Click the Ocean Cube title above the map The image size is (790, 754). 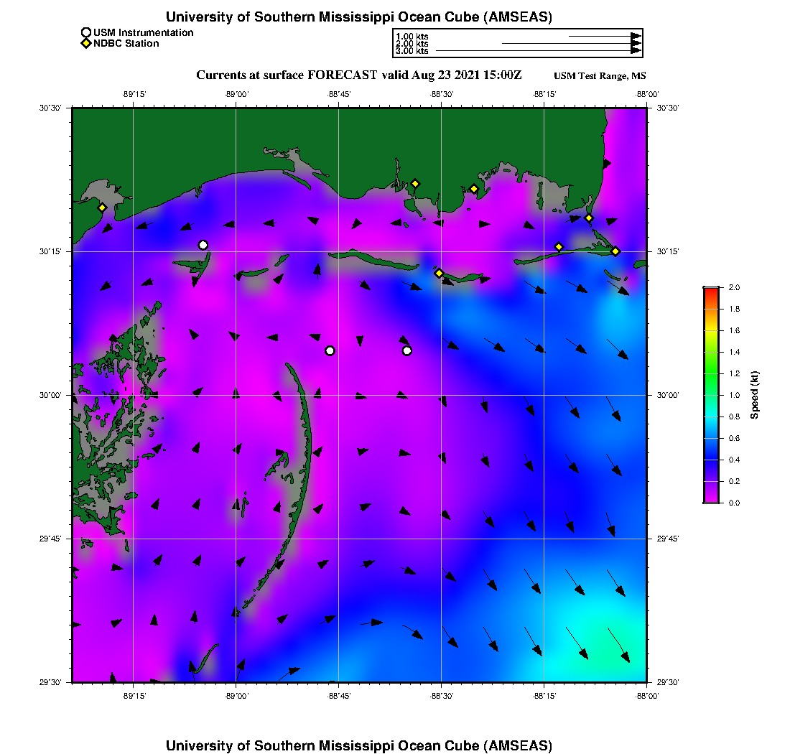[x=358, y=17]
